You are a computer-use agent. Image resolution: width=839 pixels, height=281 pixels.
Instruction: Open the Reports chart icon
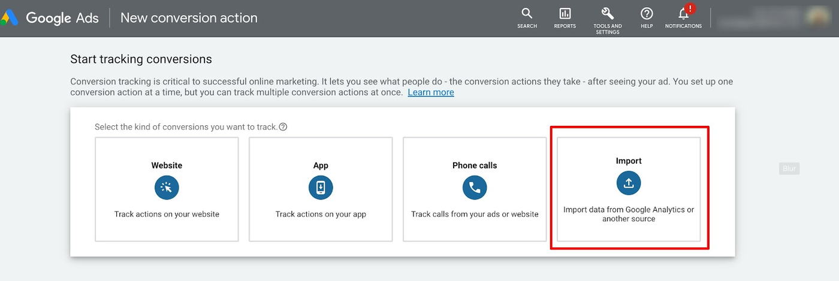pos(565,14)
